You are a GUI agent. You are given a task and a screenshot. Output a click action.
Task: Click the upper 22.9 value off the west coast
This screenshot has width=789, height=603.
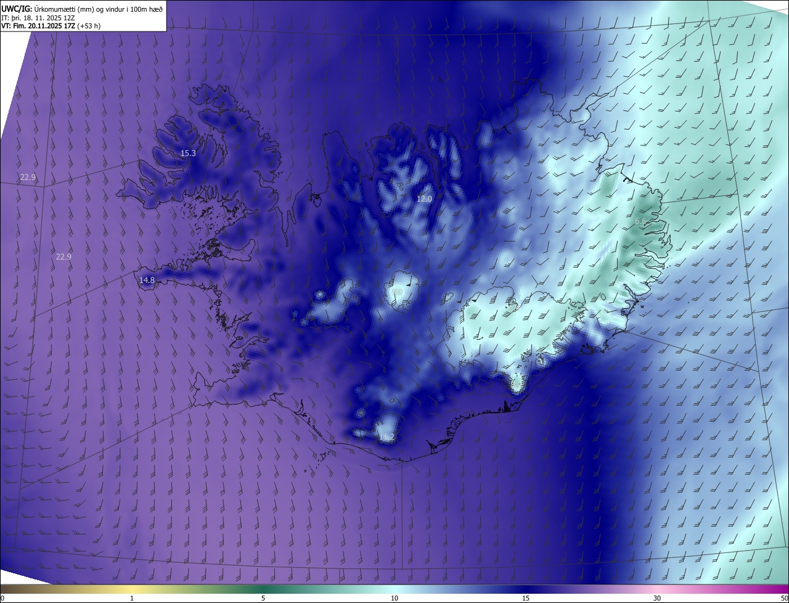[28, 177]
